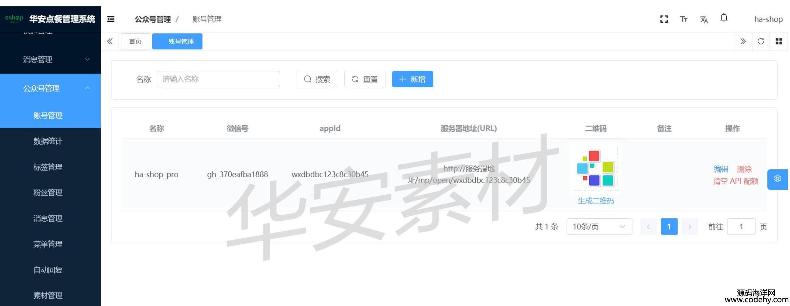Viewport: 790px width, 306px height.
Task: Click the 账号管理 breadcrumb text
Action: coord(207,19)
